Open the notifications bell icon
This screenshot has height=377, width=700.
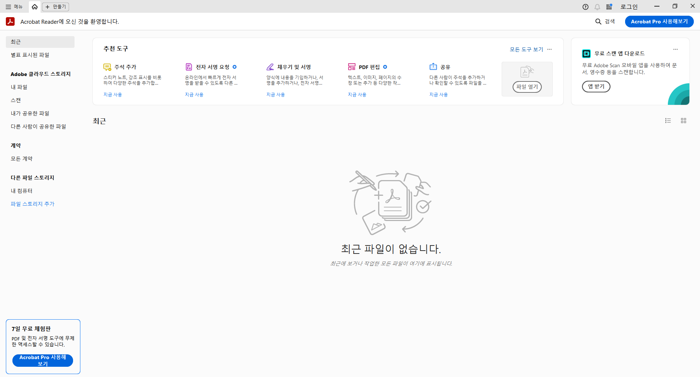coord(597,7)
